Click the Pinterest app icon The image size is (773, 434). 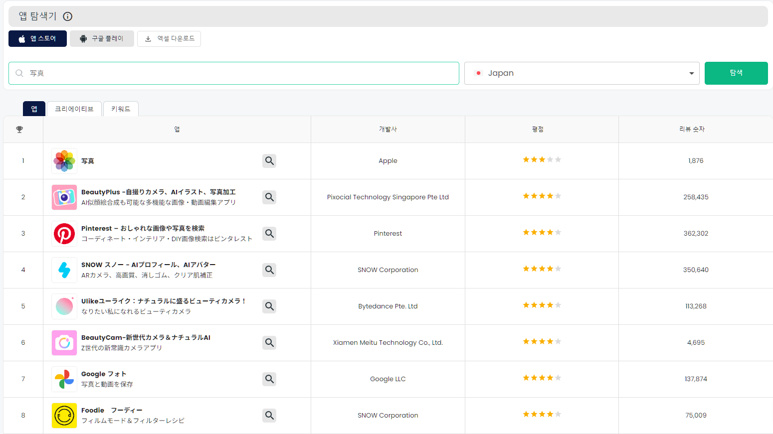pos(64,234)
